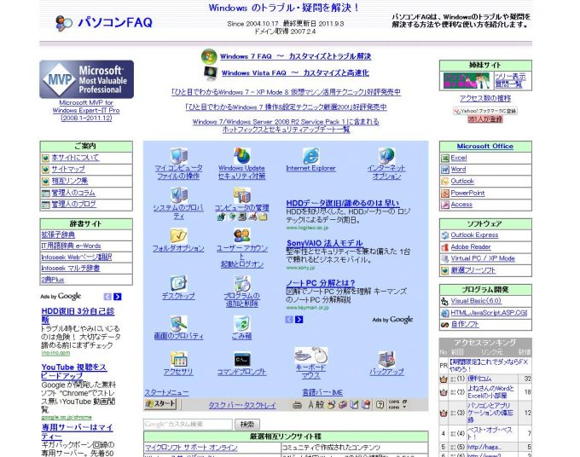Open the Internet Explorer icon
The width and height of the screenshot is (580, 457).
tap(310, 156)
